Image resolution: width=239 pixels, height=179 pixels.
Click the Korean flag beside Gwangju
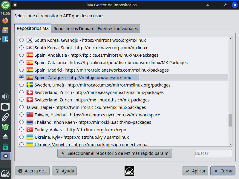(30, 40)
